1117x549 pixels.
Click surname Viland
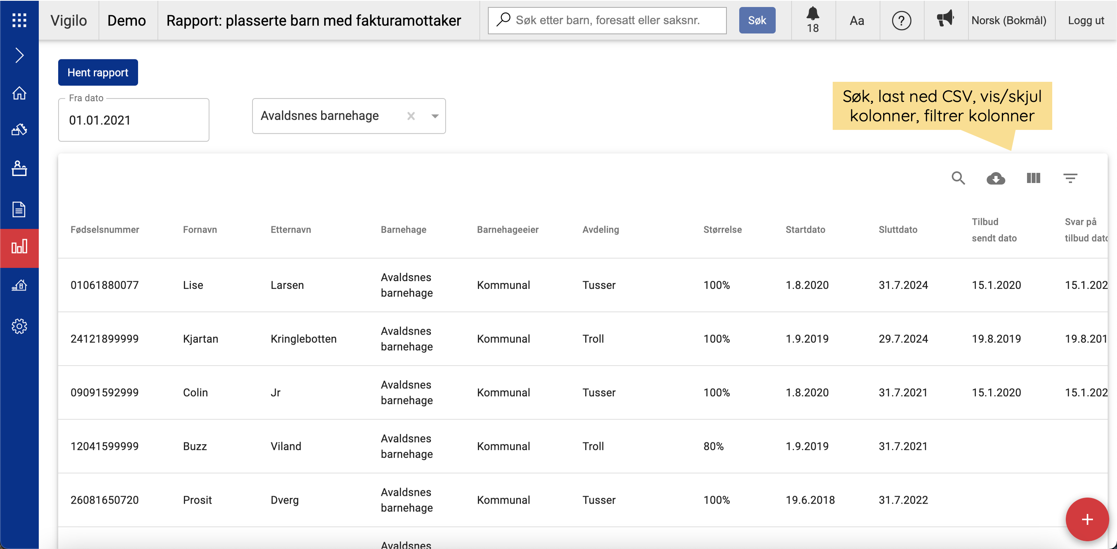[286, 446]
